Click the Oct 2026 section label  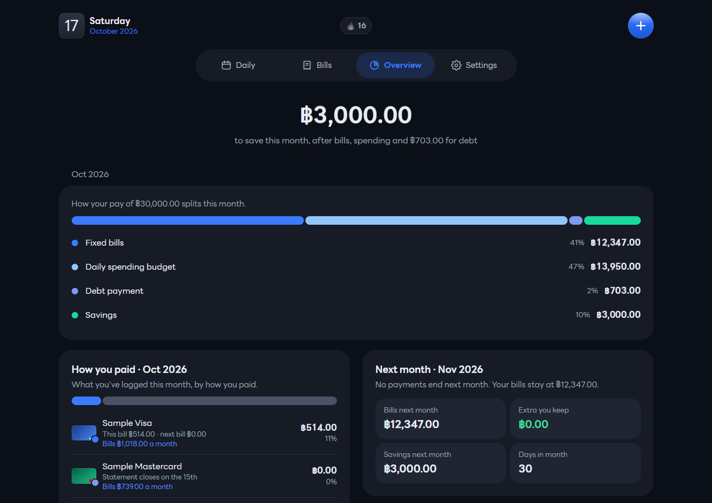tap(90, 174)
